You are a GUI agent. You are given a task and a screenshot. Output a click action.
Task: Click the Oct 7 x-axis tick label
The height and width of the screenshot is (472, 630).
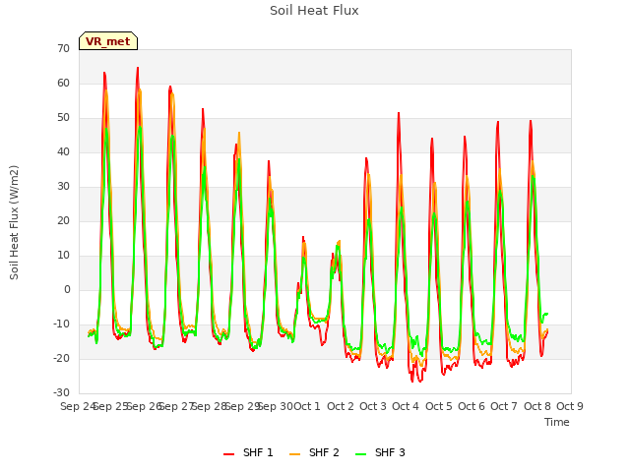[x=504, y=406]
